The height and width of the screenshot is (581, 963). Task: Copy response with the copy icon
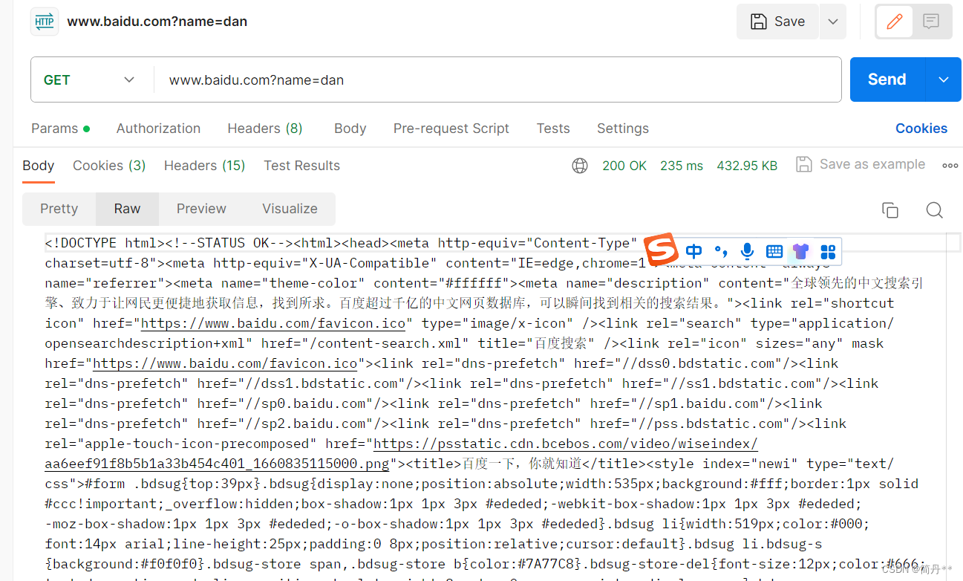(890, 210)
